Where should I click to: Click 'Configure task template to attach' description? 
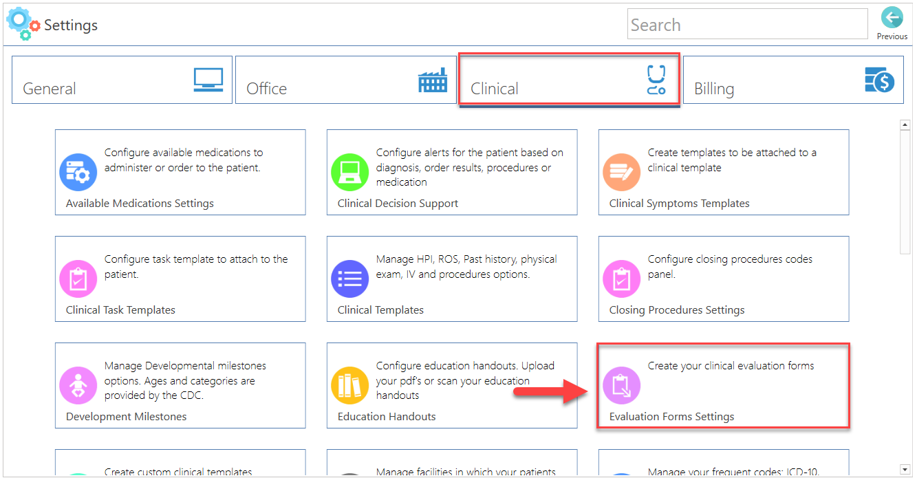pyautogui.click(x=196, y=267)
